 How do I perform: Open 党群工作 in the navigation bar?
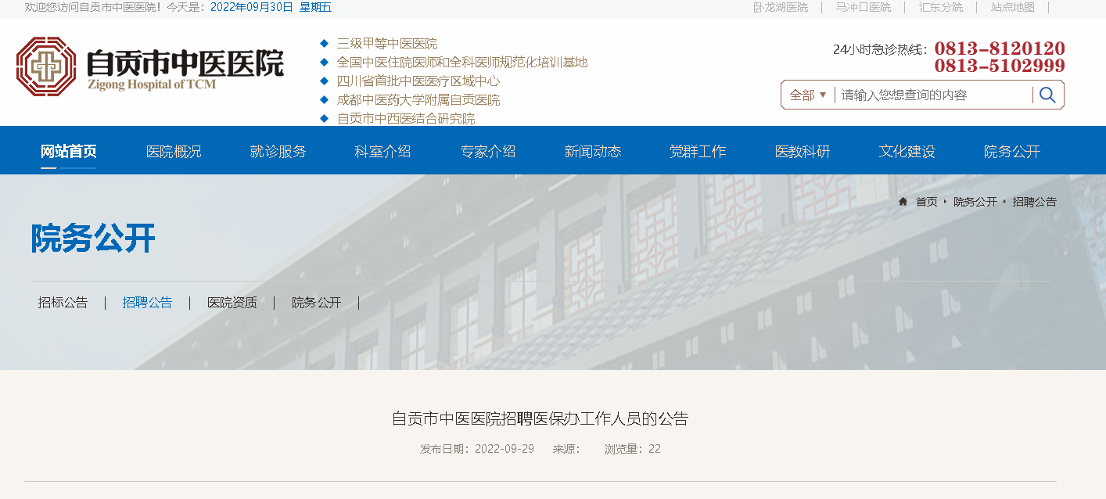pos(698,152)
